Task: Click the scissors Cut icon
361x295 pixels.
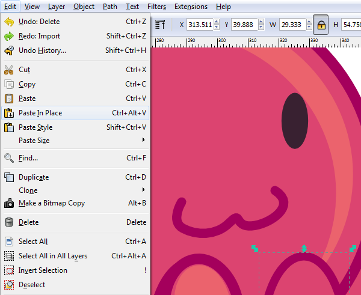Action: 9,70
